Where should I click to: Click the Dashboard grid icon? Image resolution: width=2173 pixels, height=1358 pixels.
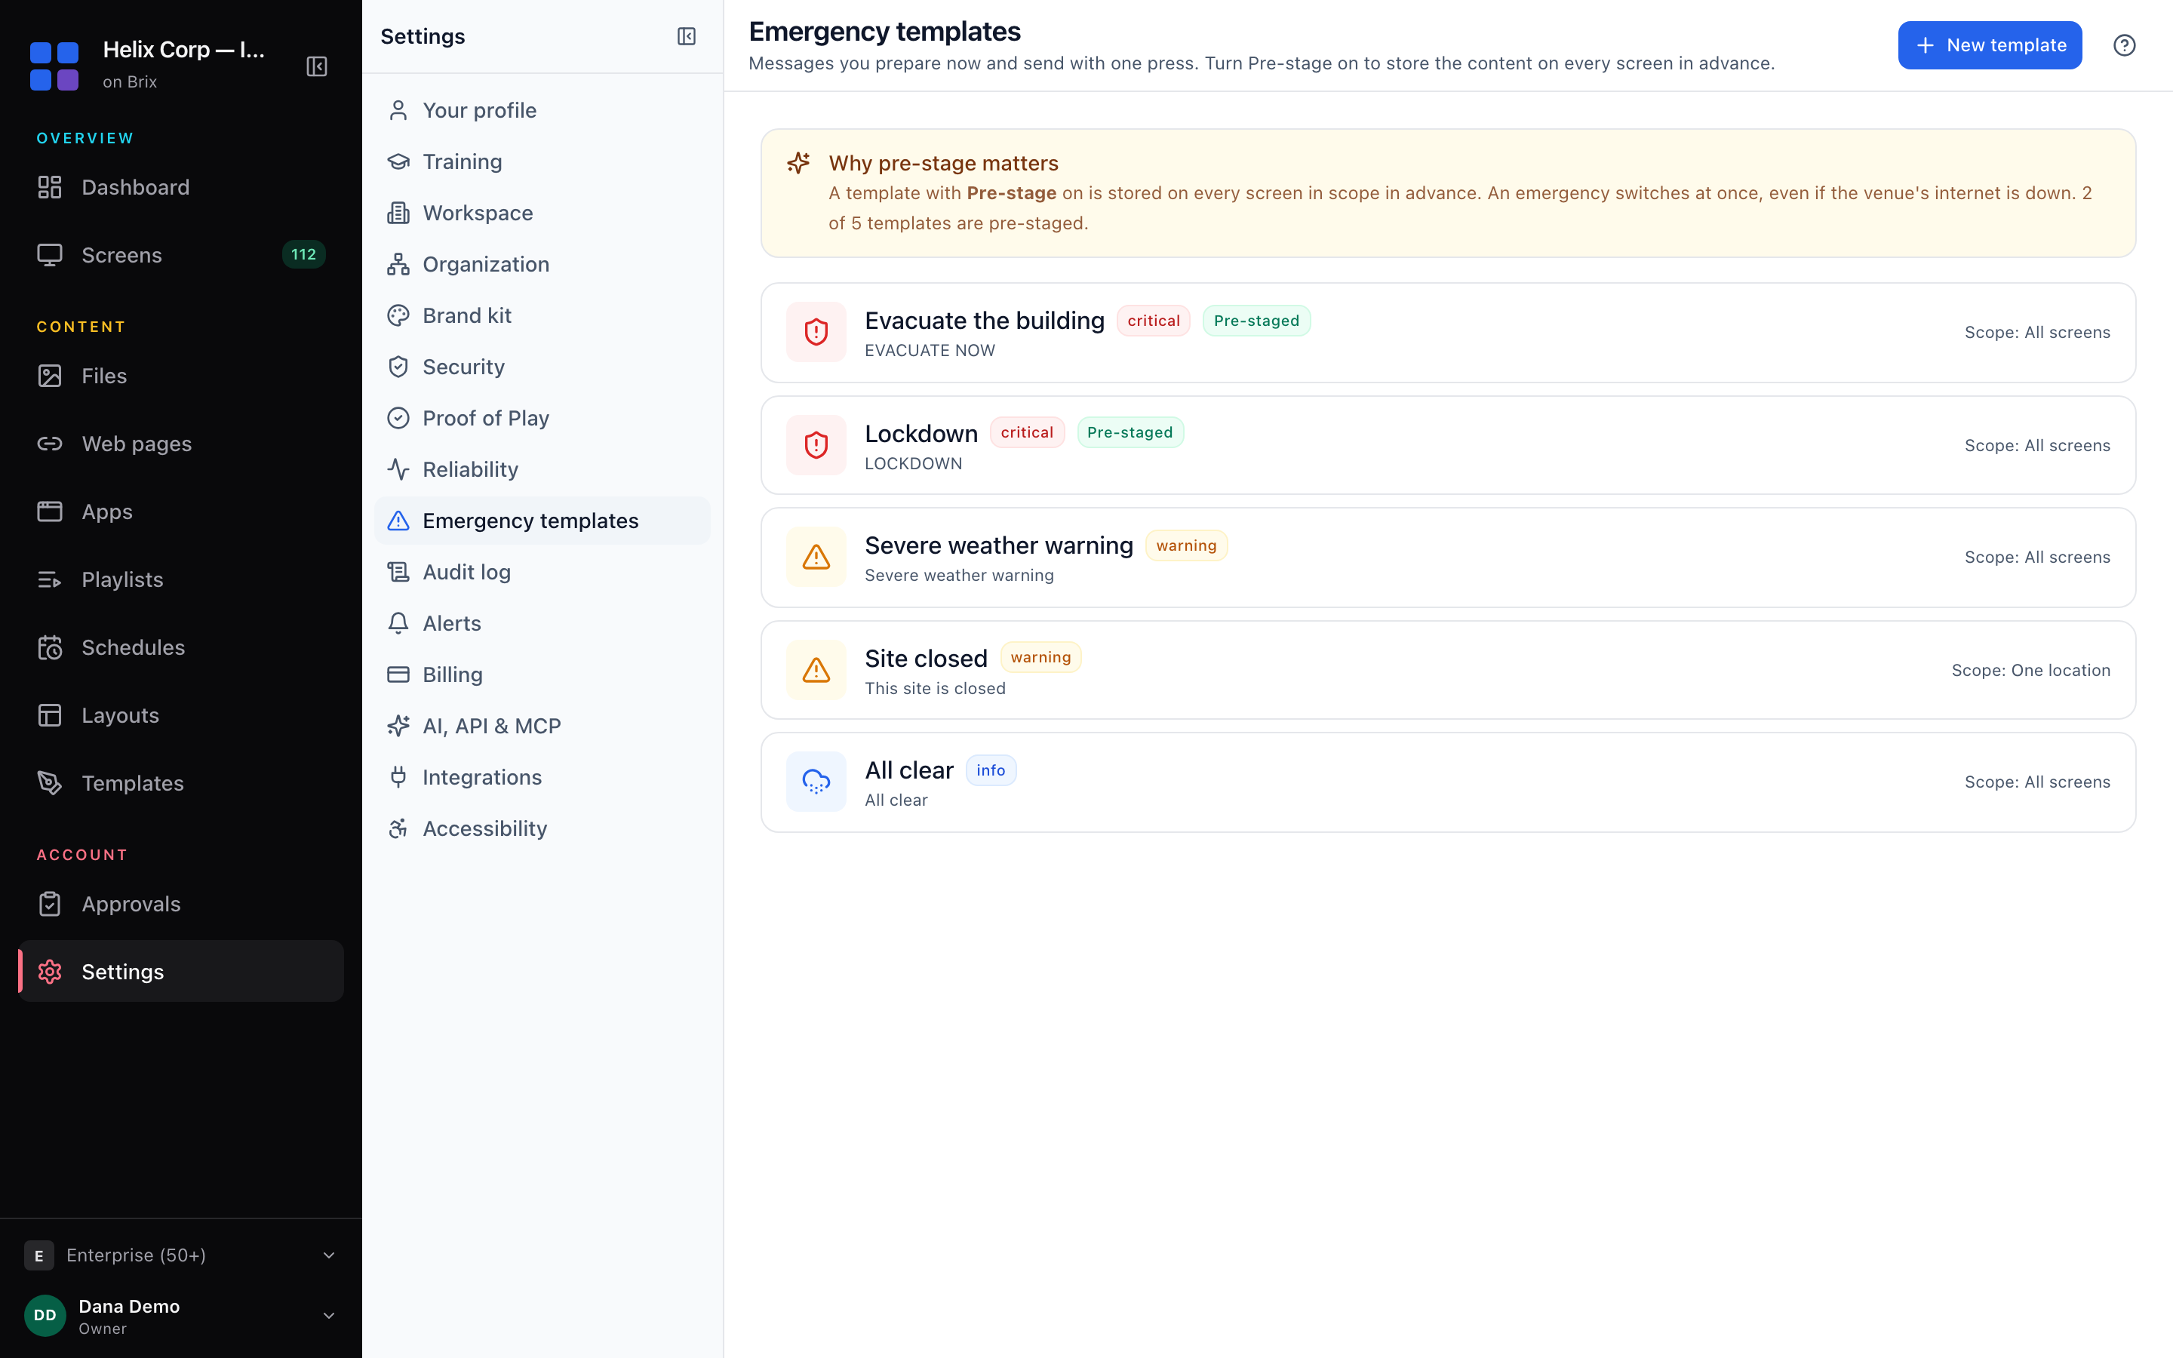[x=49, y=187]
